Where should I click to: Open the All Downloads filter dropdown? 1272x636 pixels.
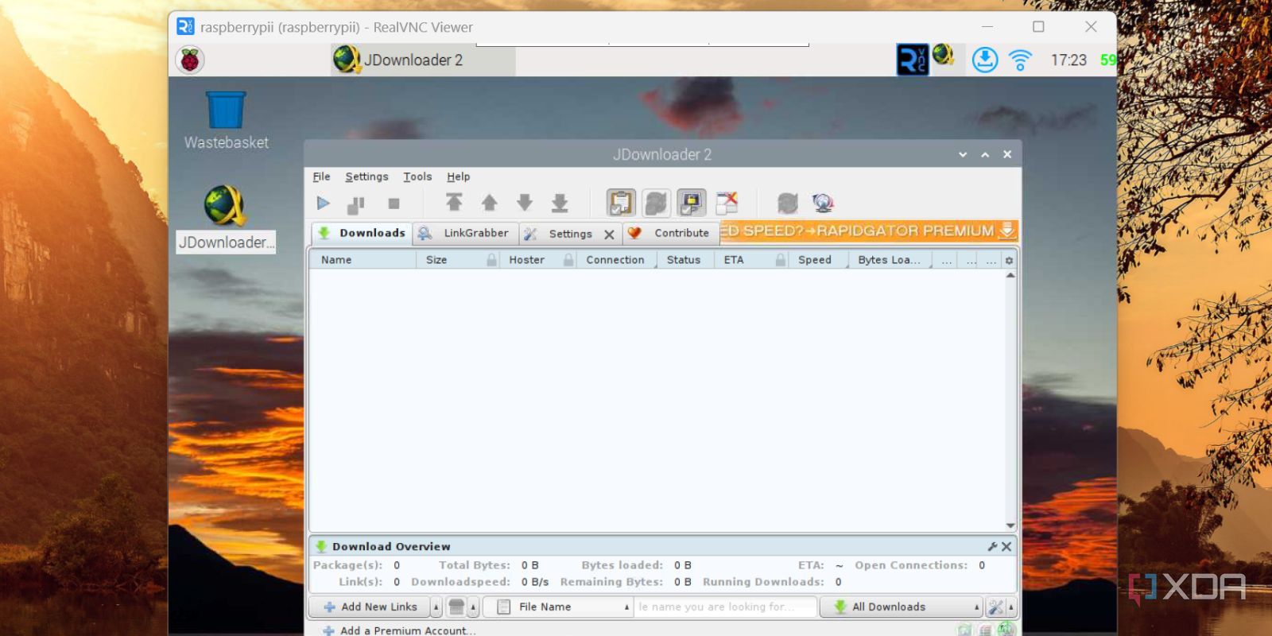pos(902,607)
